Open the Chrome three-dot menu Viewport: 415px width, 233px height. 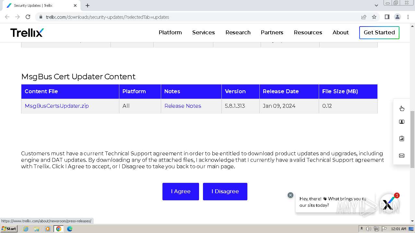click(408, 17)
